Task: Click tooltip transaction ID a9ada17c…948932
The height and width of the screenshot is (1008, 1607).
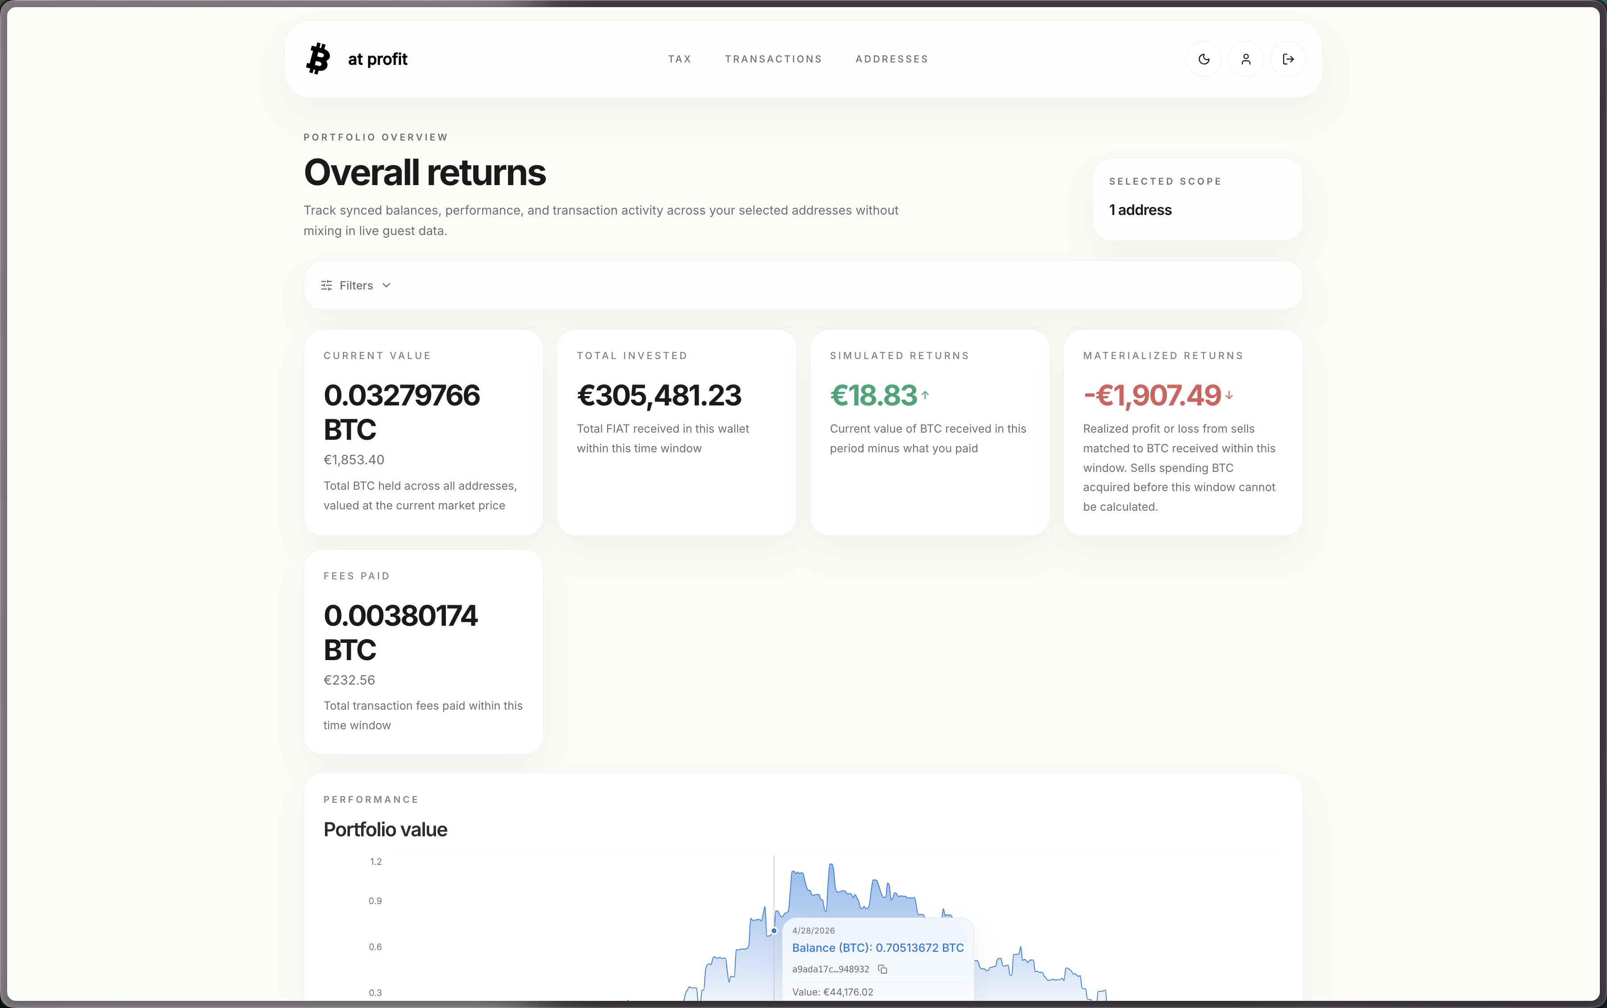Action: (x=831, y=969)
